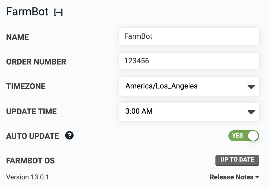Click the UP TO DATE status button
The image size is (269, 188).
click(237, 160)
